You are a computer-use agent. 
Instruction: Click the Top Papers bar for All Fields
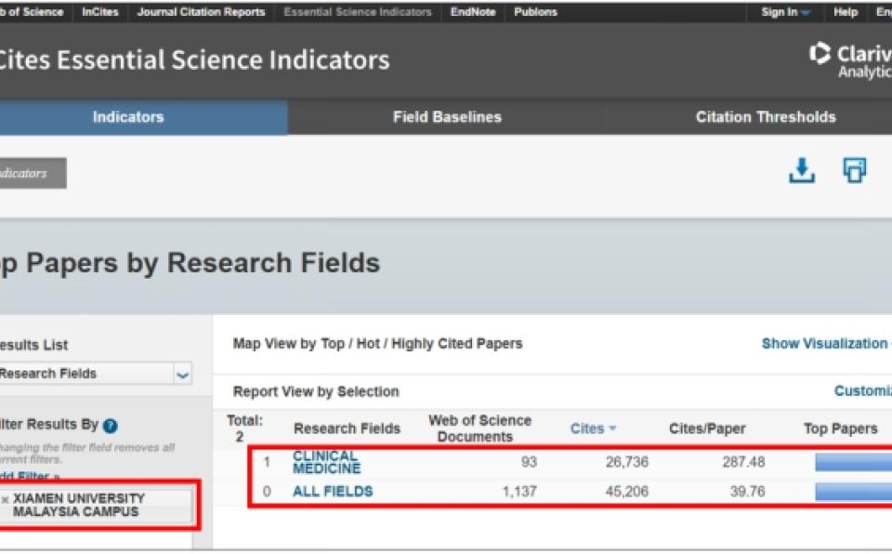pyautogui.click(x=853, y=492)
